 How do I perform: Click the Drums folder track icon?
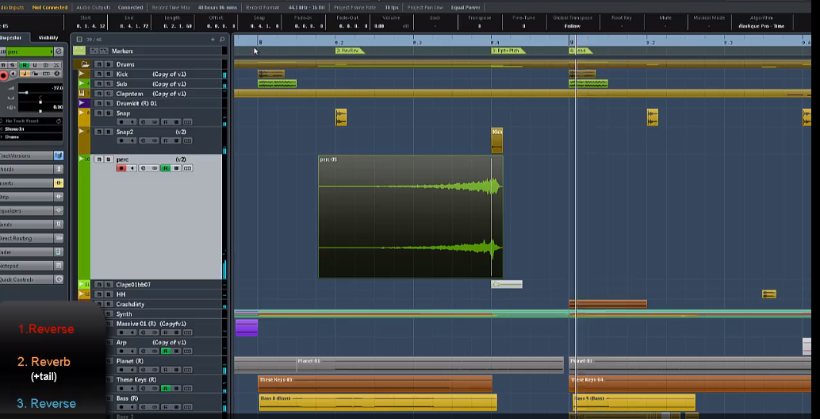point(84,64)
